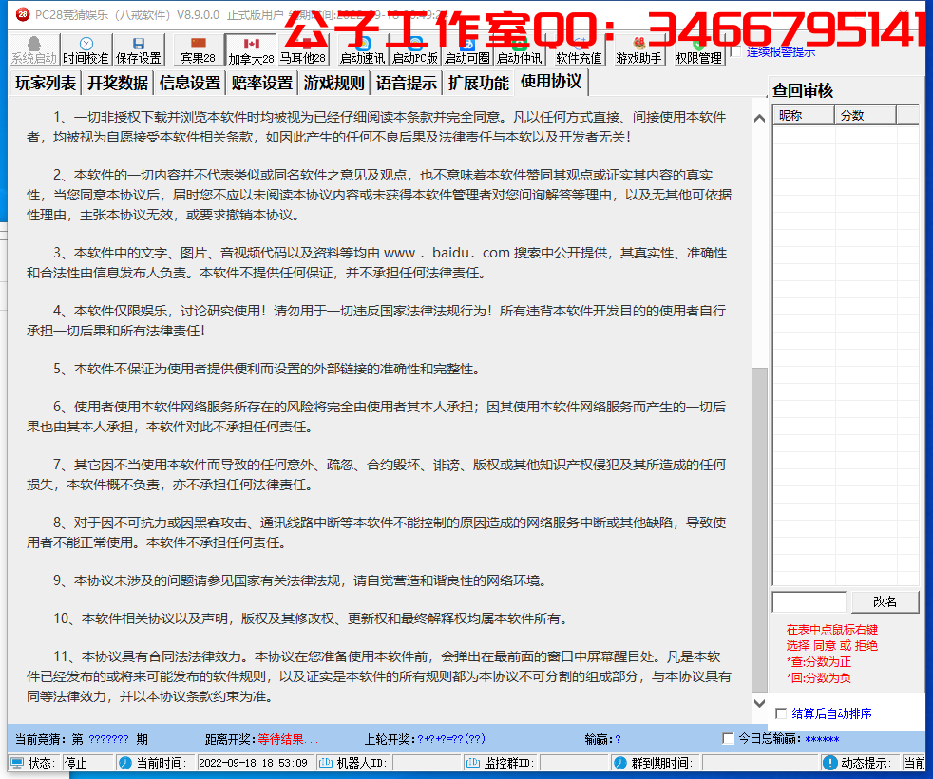Click the 改名 button

pyautogui.click(x=885, y=601)
